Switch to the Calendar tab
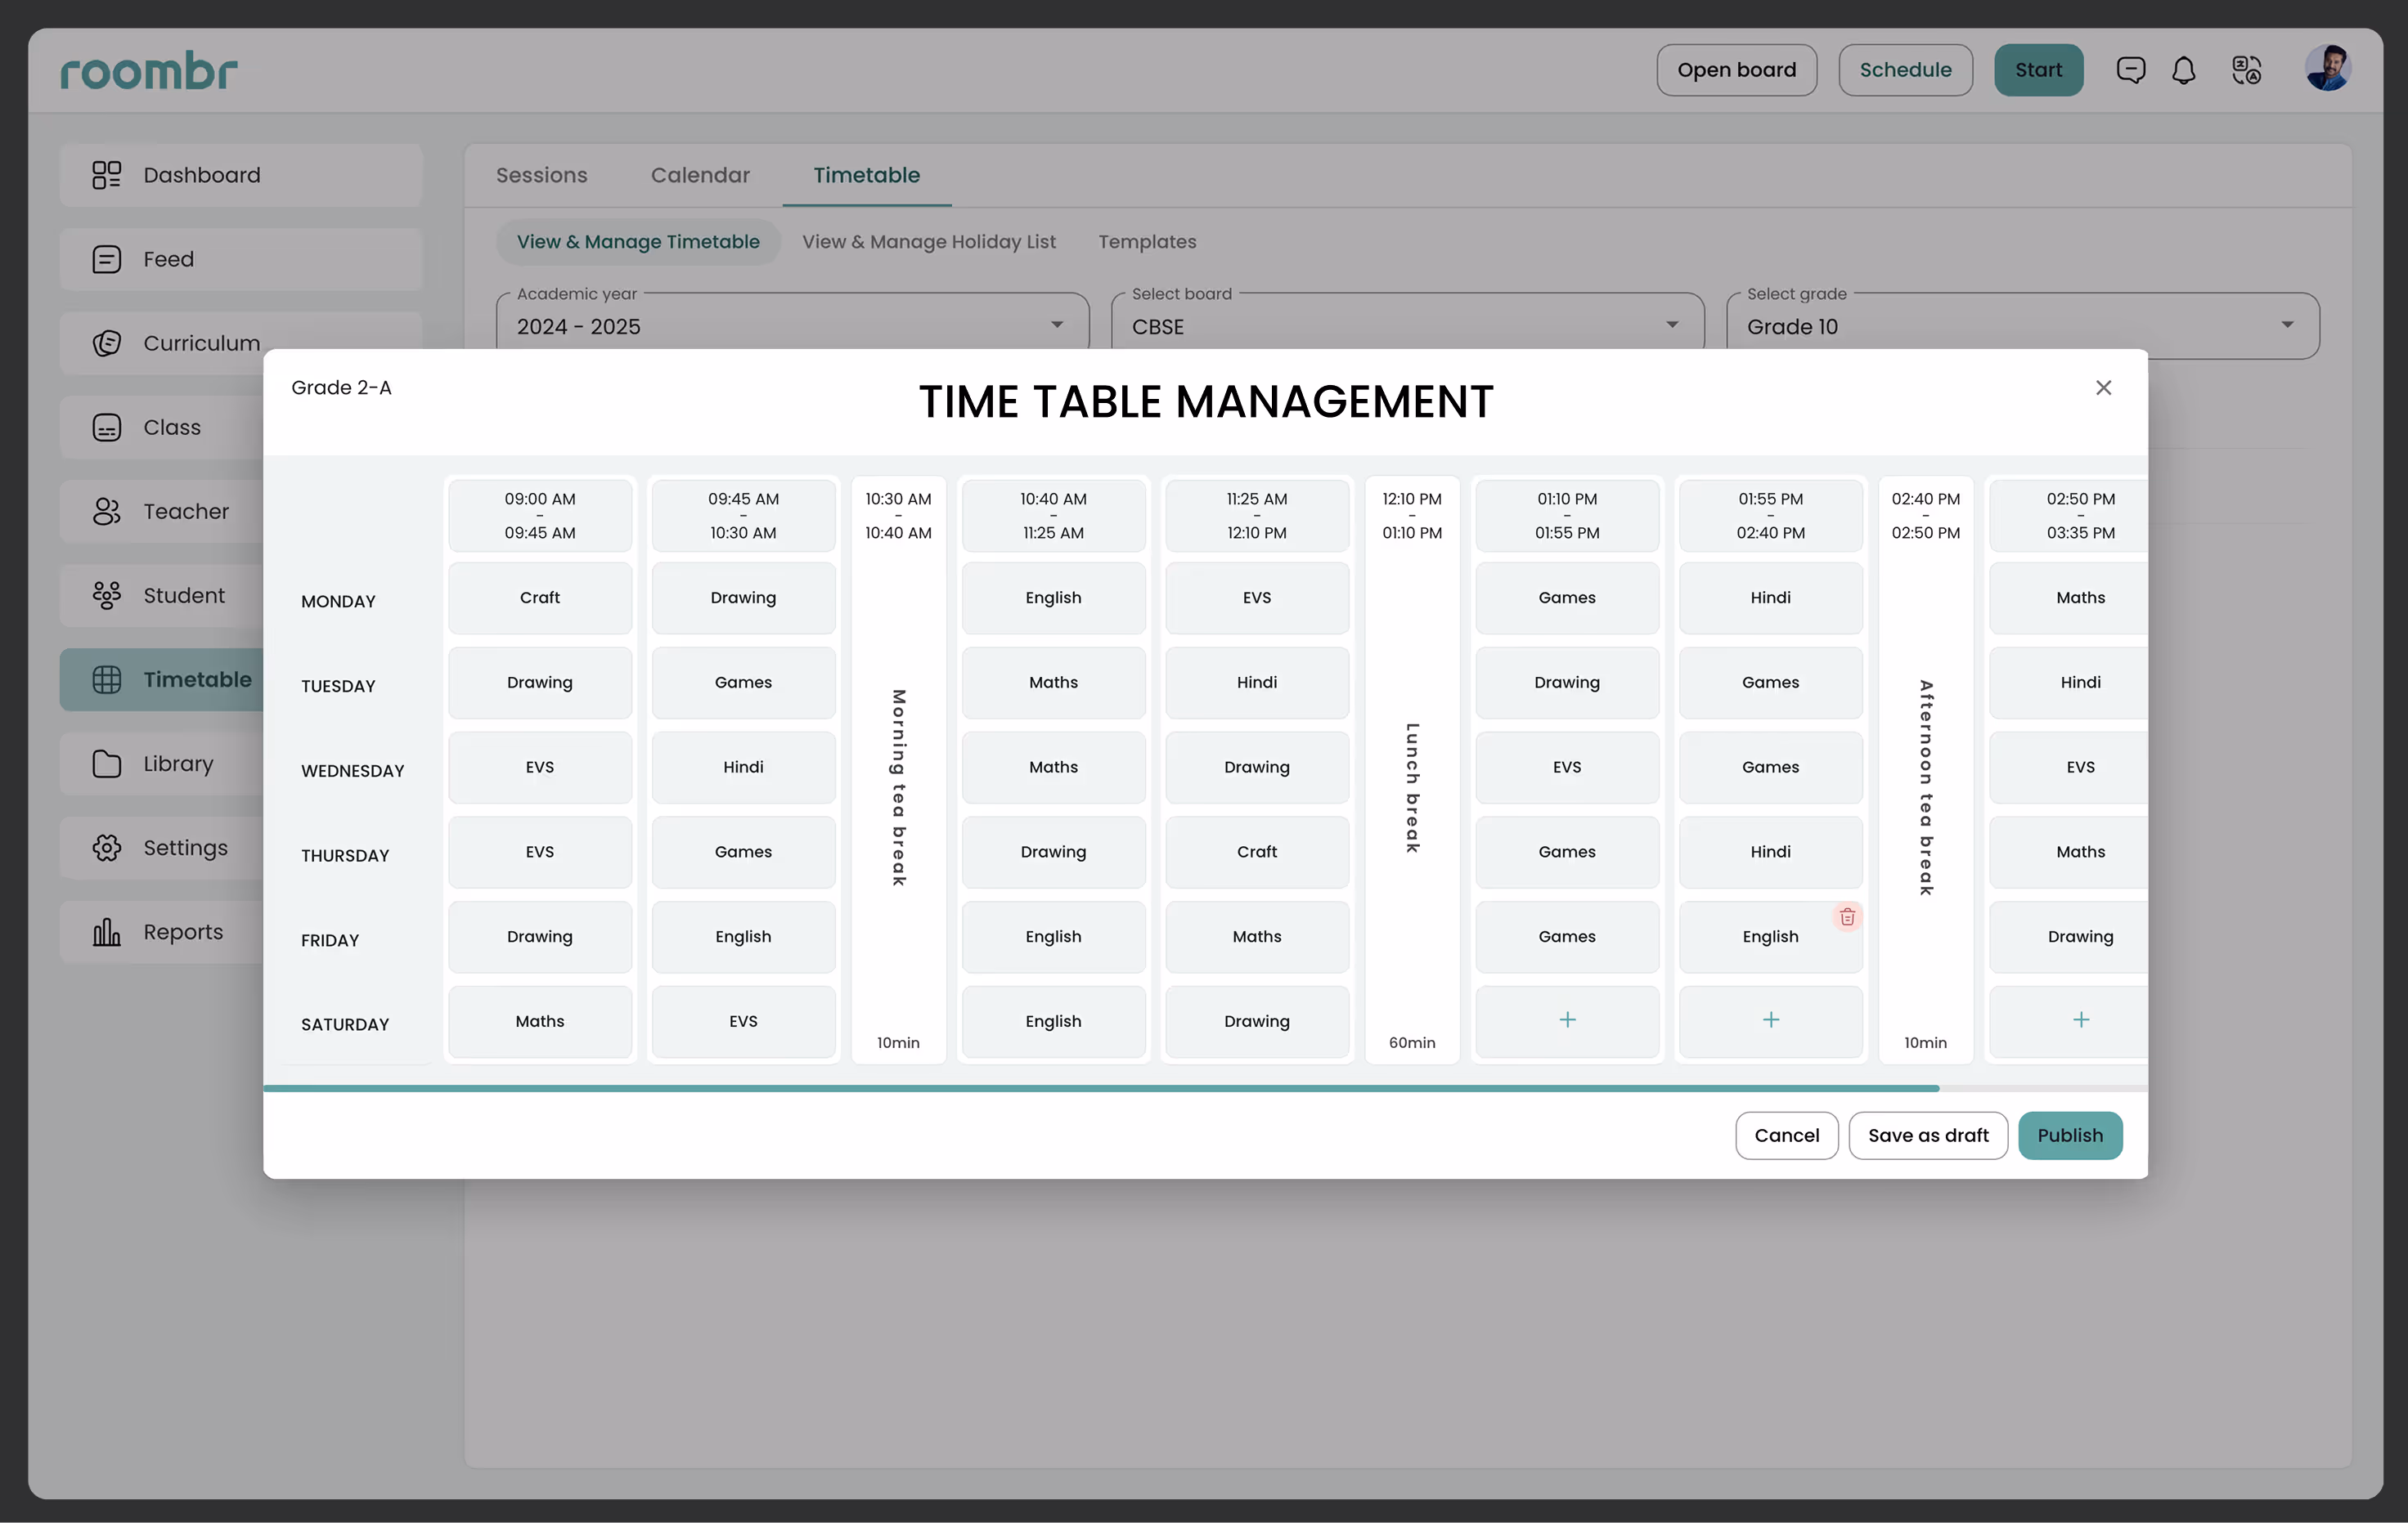The height and width of the screenshot is (1523, 2408). click(699, 175)
